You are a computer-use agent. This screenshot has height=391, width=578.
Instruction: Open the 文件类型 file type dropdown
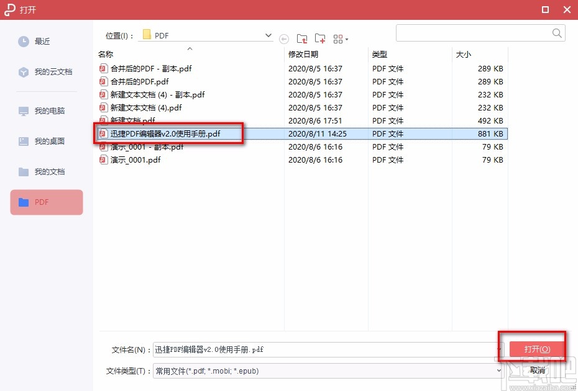click(x=500, y=371)
